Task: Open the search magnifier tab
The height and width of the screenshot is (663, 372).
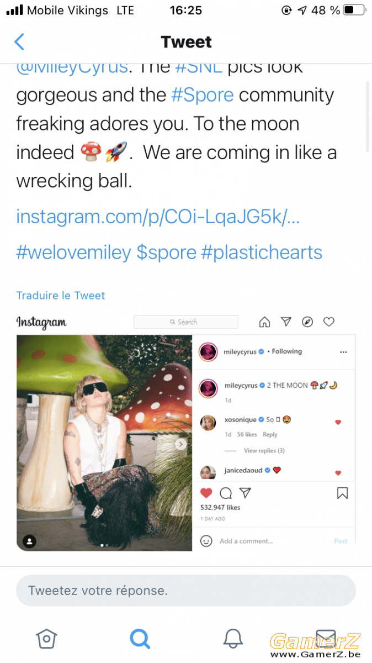Action: click(x=140, y=639)
